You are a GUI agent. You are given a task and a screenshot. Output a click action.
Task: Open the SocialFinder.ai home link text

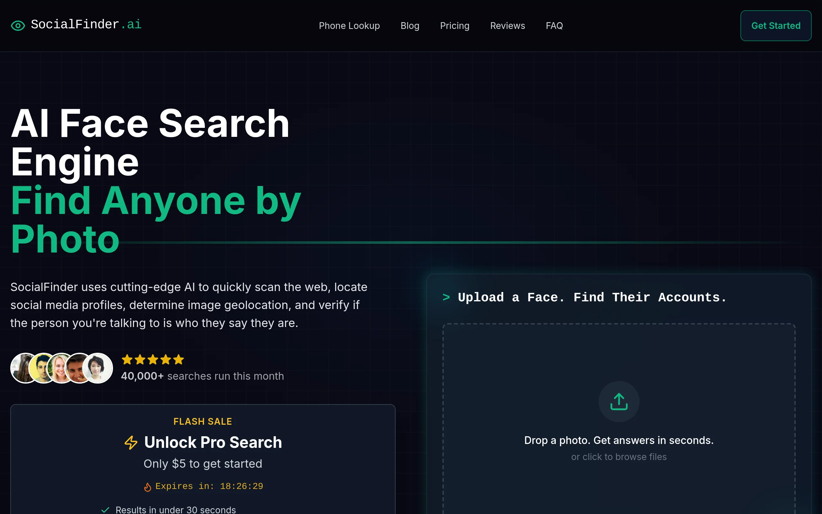(86, 24)
